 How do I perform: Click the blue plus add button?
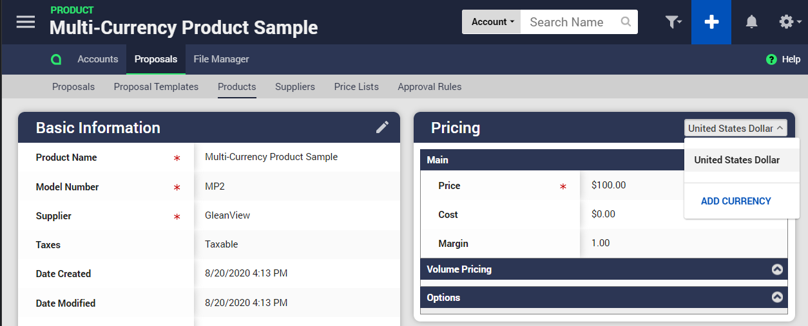pos(711,22)
